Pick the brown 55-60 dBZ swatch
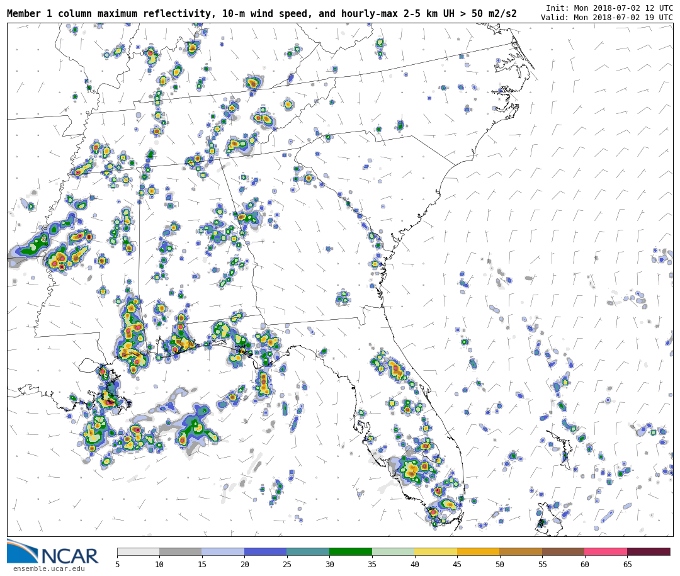 click(564, 551)
